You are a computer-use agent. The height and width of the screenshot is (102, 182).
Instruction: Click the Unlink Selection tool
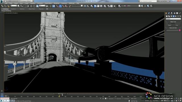click(x=5, y=6)
